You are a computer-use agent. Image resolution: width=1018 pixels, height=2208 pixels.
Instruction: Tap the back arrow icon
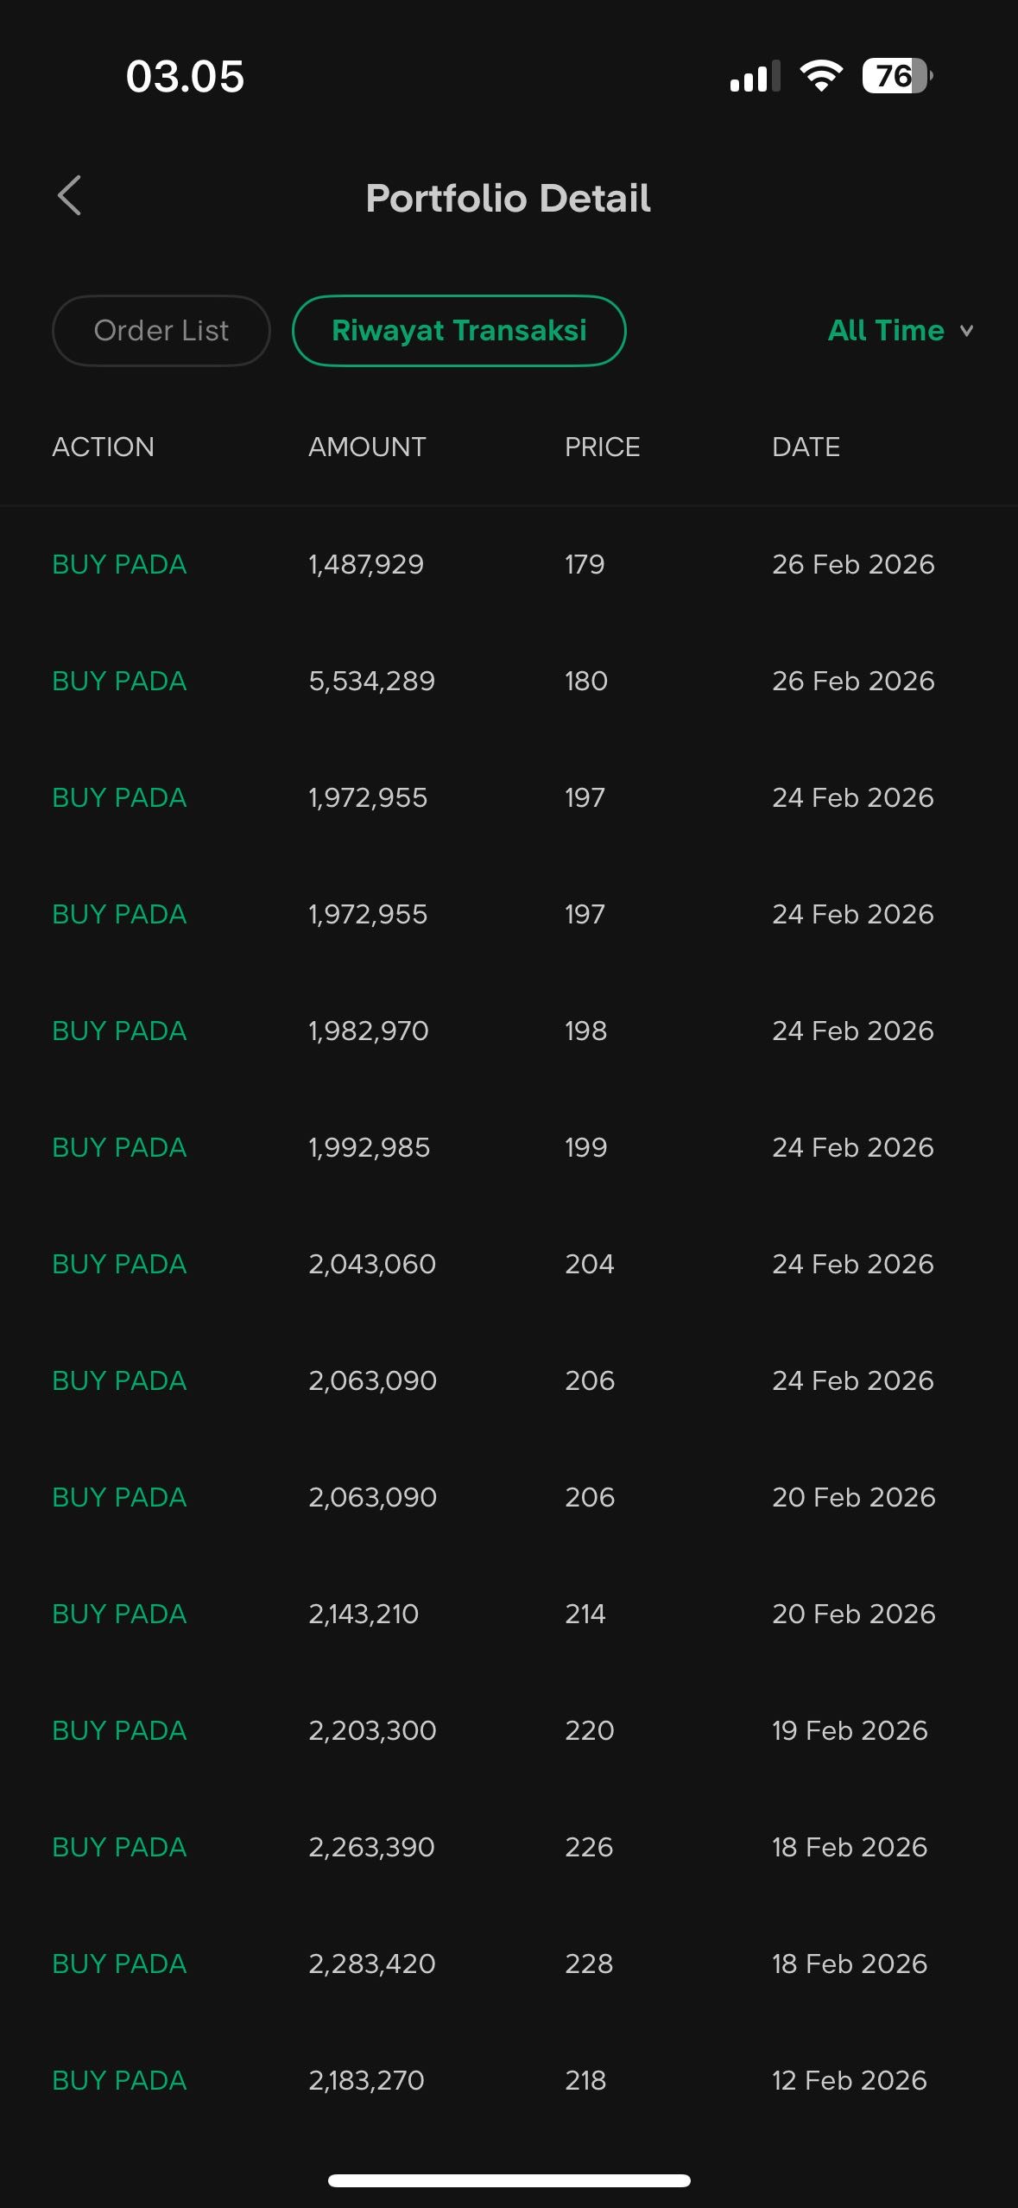pyautogui.click(x=70, y=196)
